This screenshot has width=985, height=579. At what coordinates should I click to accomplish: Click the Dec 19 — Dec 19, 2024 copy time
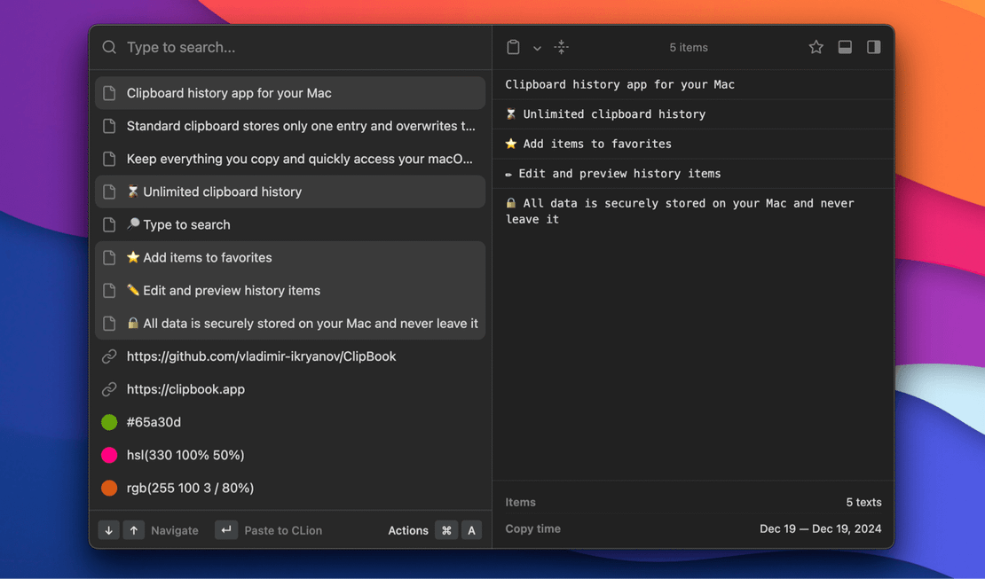coord(821,528)
